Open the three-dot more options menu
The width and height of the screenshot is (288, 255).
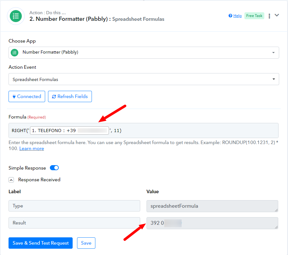pyautogui.click(x=269, y=16)
